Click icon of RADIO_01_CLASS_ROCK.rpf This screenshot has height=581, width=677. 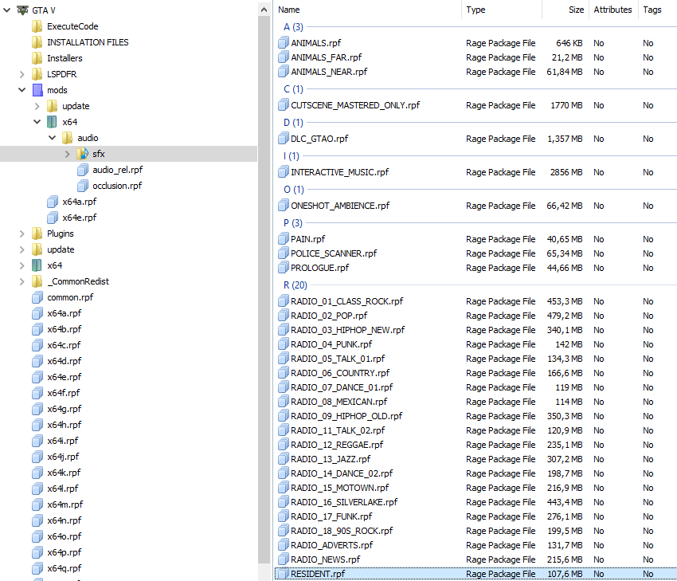[x=284, y=301]
